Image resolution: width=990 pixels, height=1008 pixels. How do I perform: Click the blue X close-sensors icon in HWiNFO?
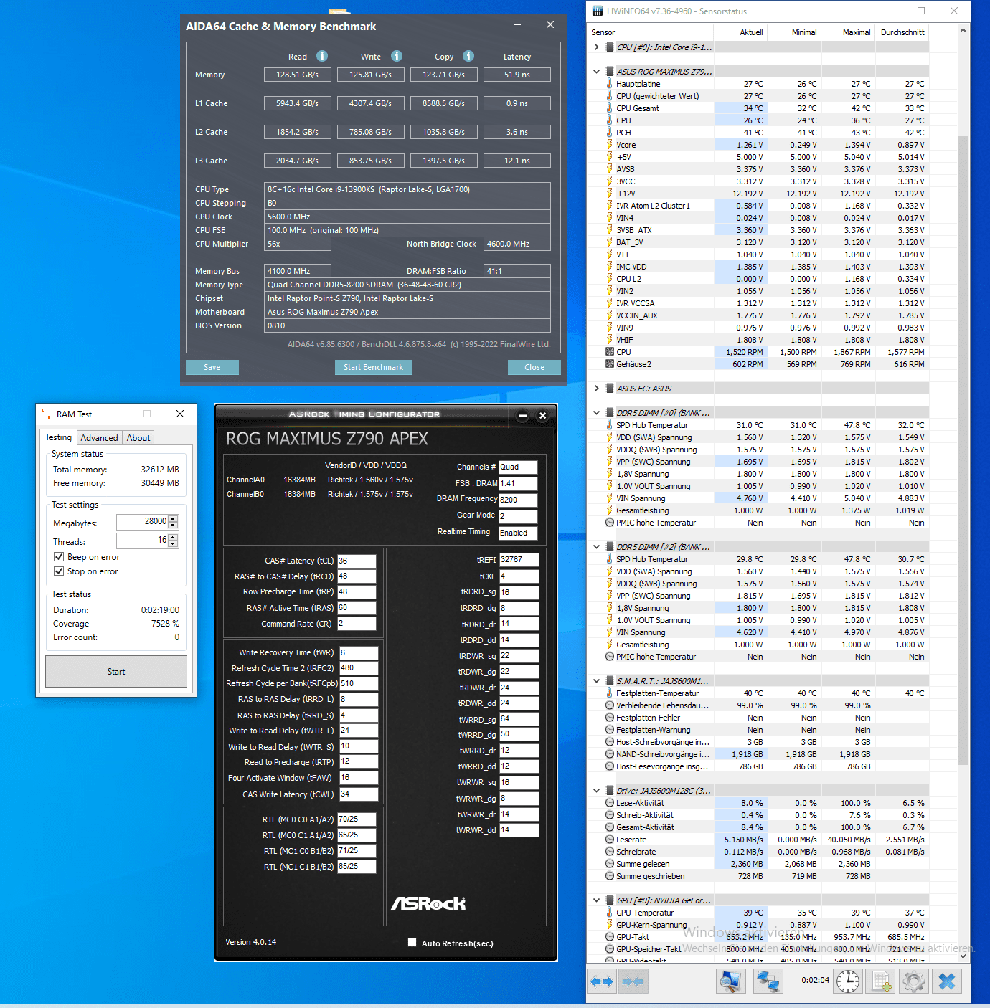tap(947, 981)
